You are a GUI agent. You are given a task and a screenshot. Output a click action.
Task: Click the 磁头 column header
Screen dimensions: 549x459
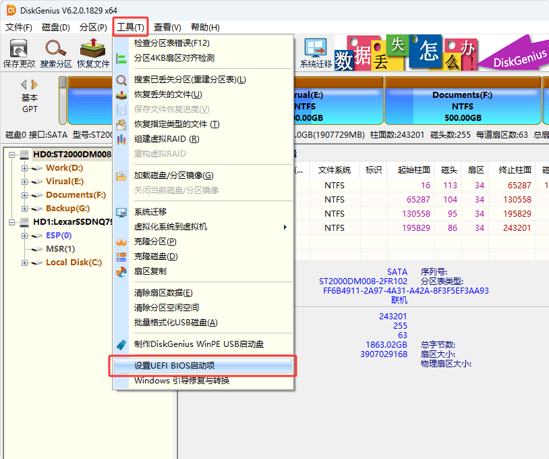449,170
